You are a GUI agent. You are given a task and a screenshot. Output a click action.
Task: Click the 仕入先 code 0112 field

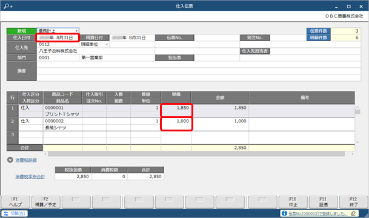[x=58, y=44]
